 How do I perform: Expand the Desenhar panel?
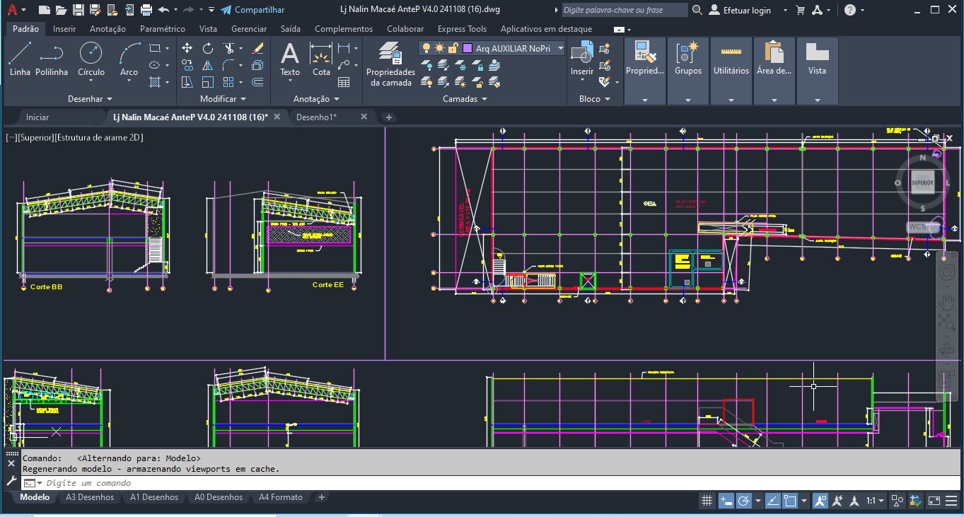90,99
